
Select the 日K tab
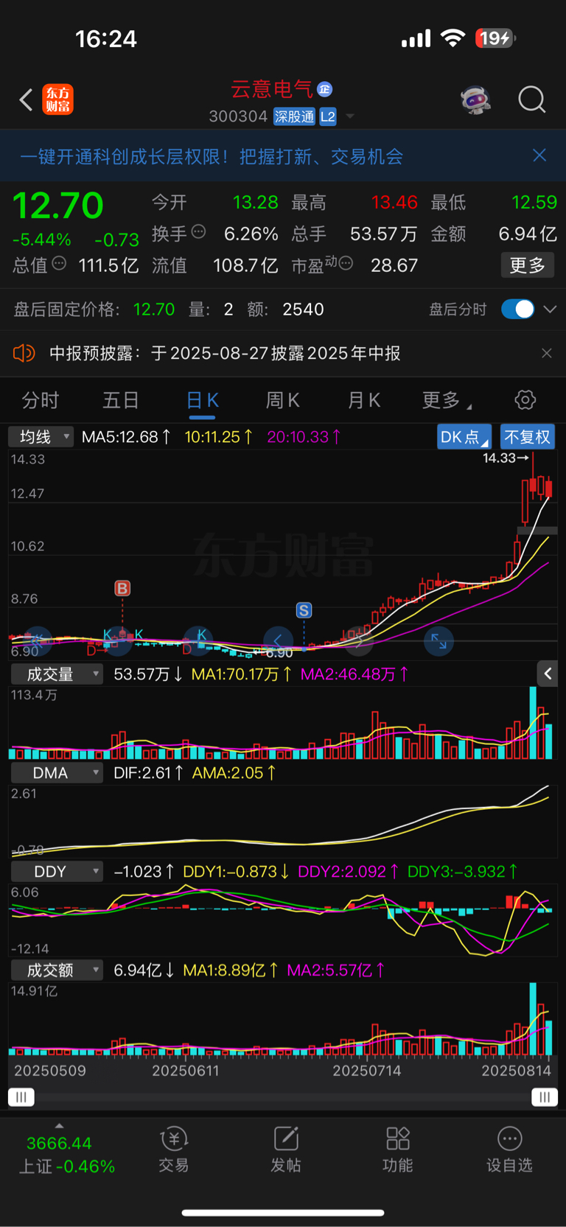[202, 400]
